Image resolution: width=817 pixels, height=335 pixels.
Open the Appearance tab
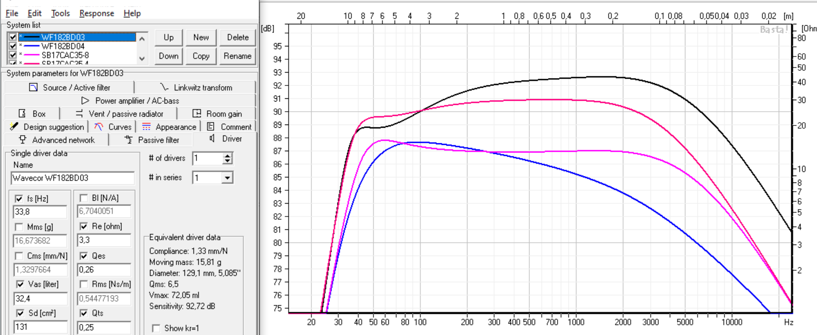click(169, 127)
